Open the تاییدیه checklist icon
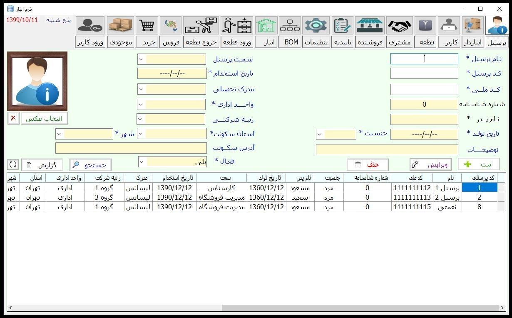Viewport: 512px width, 318px height. click(343, 26)
